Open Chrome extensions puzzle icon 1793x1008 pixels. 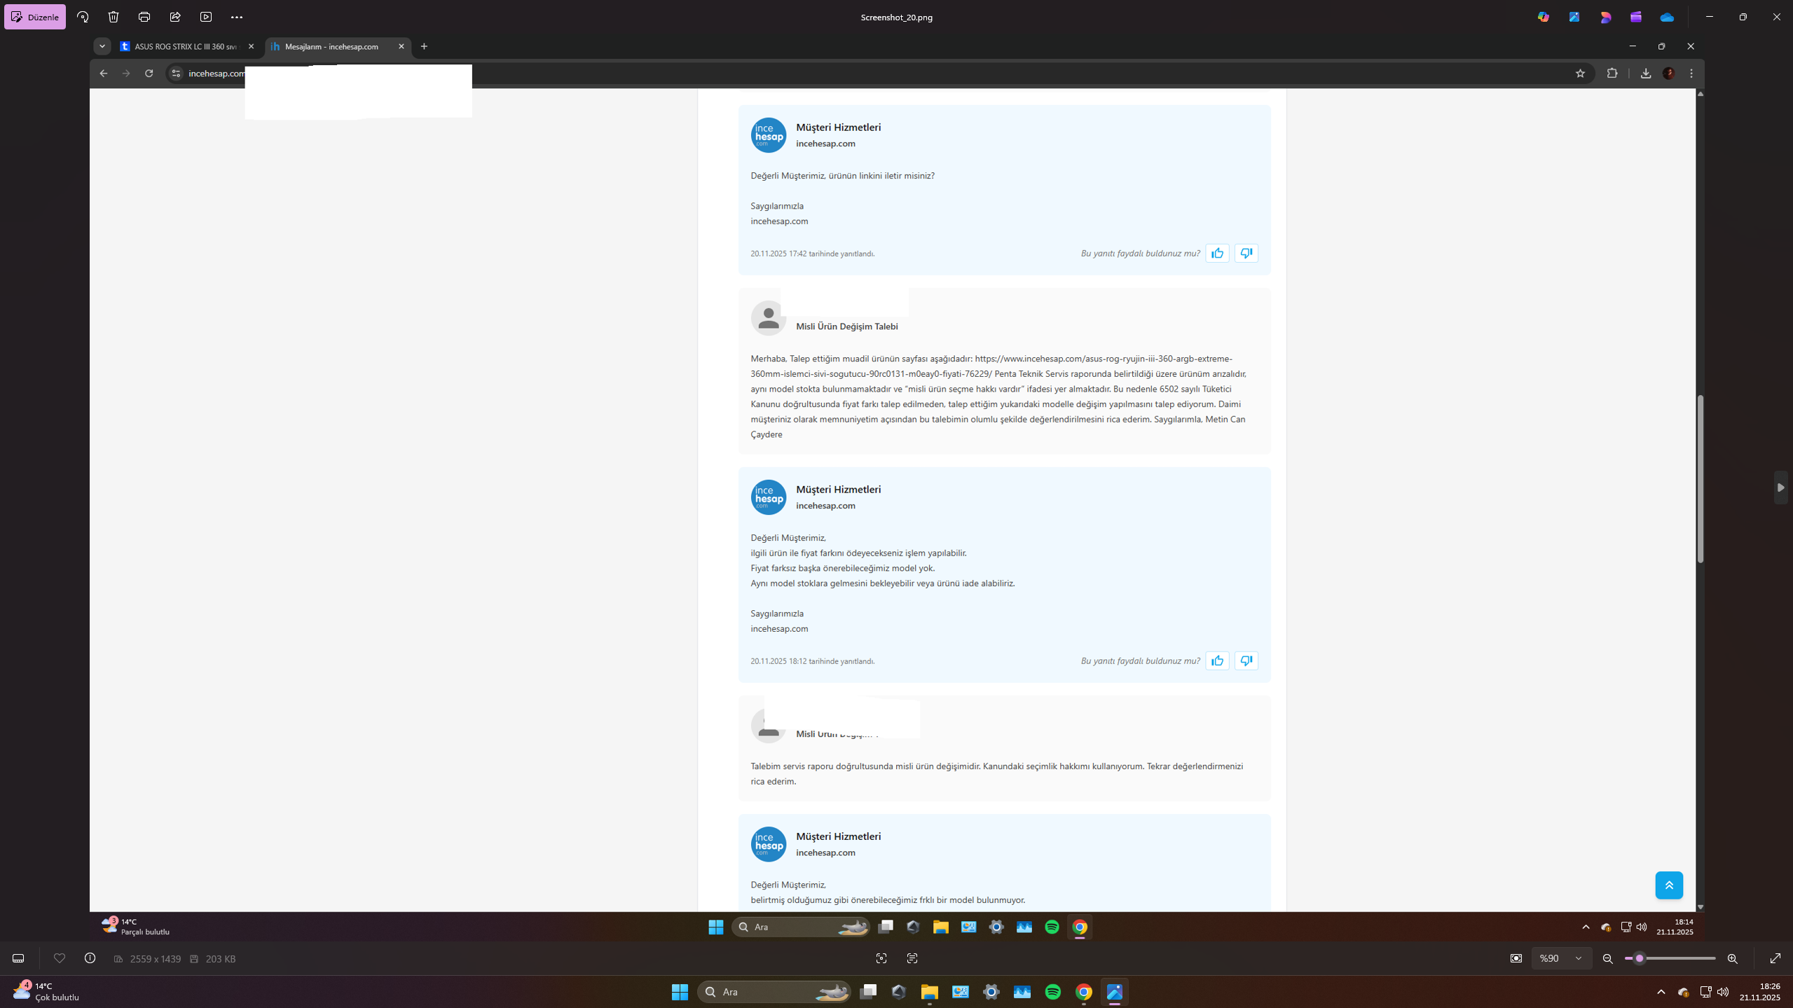pyautogui.click(x=1612, y=73)
